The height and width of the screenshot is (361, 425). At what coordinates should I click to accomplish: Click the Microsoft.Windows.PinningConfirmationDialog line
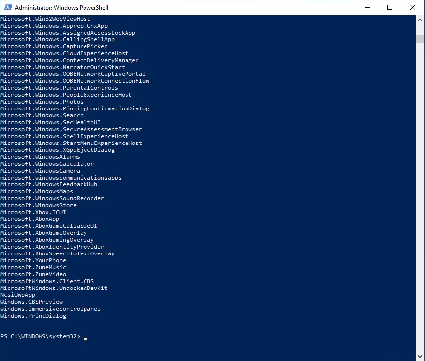[75, 108]
